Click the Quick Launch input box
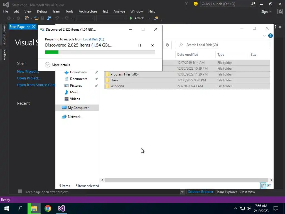Image resolution: width=285 pixels, height=214 pixels. click(225, 4)
